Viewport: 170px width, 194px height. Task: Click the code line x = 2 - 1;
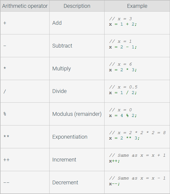coord(123,47)
